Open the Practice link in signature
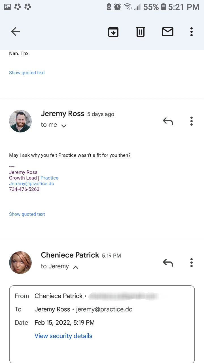The height and width of the screenshot is (363, 204). tap(49, 178)
